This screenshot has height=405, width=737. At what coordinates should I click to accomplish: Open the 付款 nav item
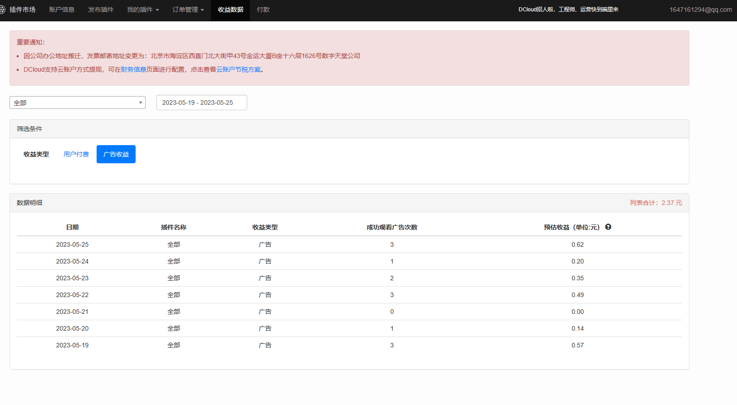[x=263, y=10]
